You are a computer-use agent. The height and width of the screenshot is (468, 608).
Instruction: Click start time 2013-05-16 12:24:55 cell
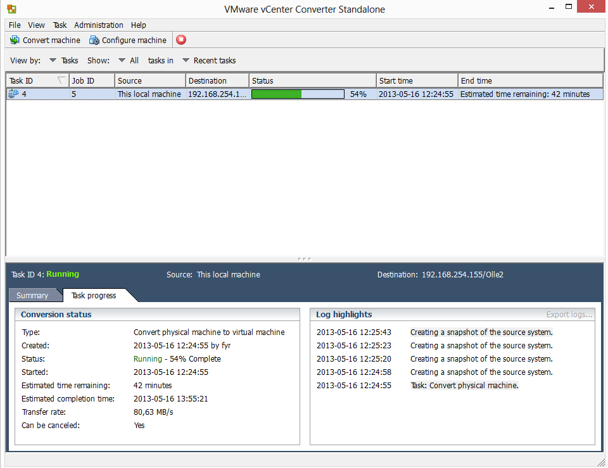click(416, 94)
